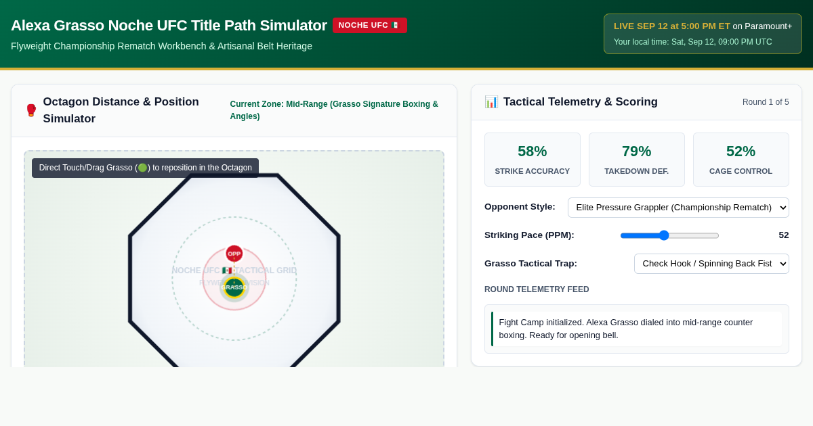Open the Opponent Style dropdown
Viewport: 813px width, 426px height.
[678, 208]
